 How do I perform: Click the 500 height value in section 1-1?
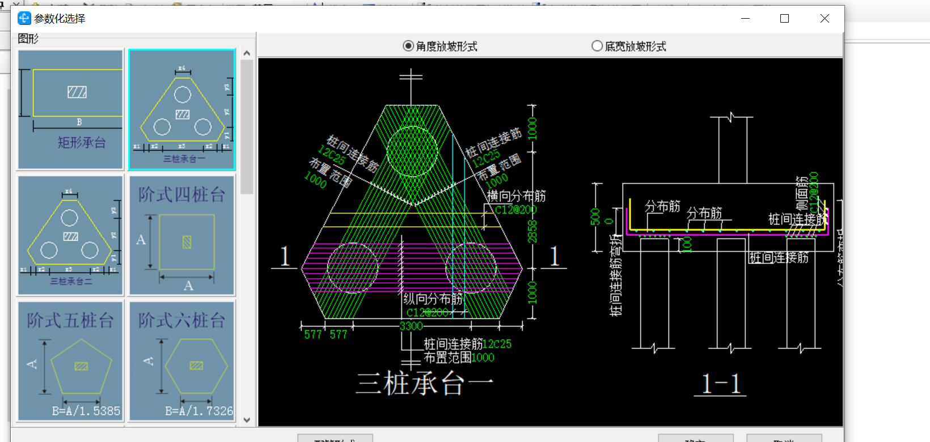pyautogui.click(x=595, y=217)
